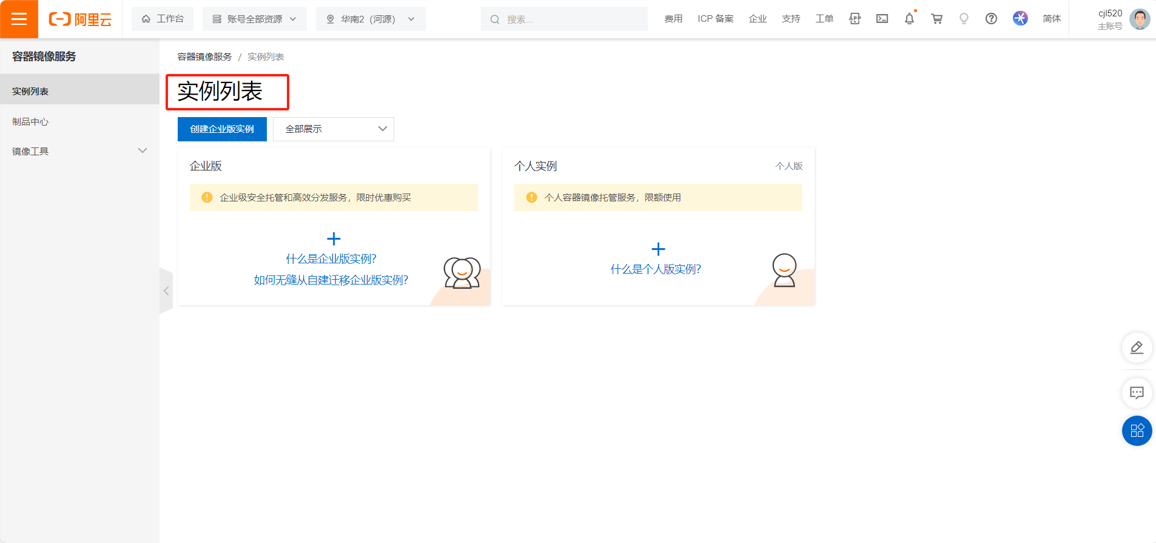This screenshot has height=543, width=1156.
Task: Expand the 镜像工具 sidebar section
Action: coord(79,151)
